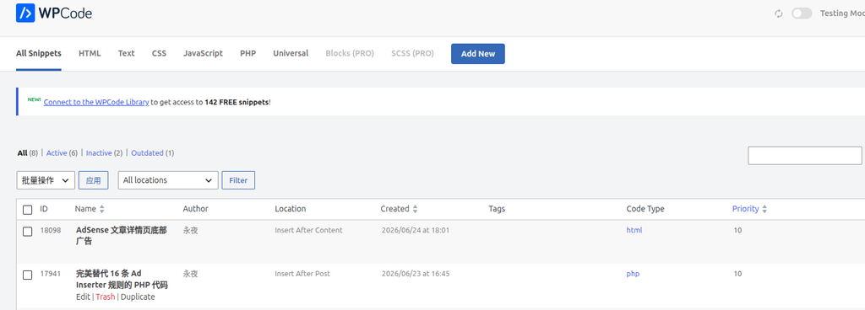Click the 应用 apply button

click(x=93, y=180)
